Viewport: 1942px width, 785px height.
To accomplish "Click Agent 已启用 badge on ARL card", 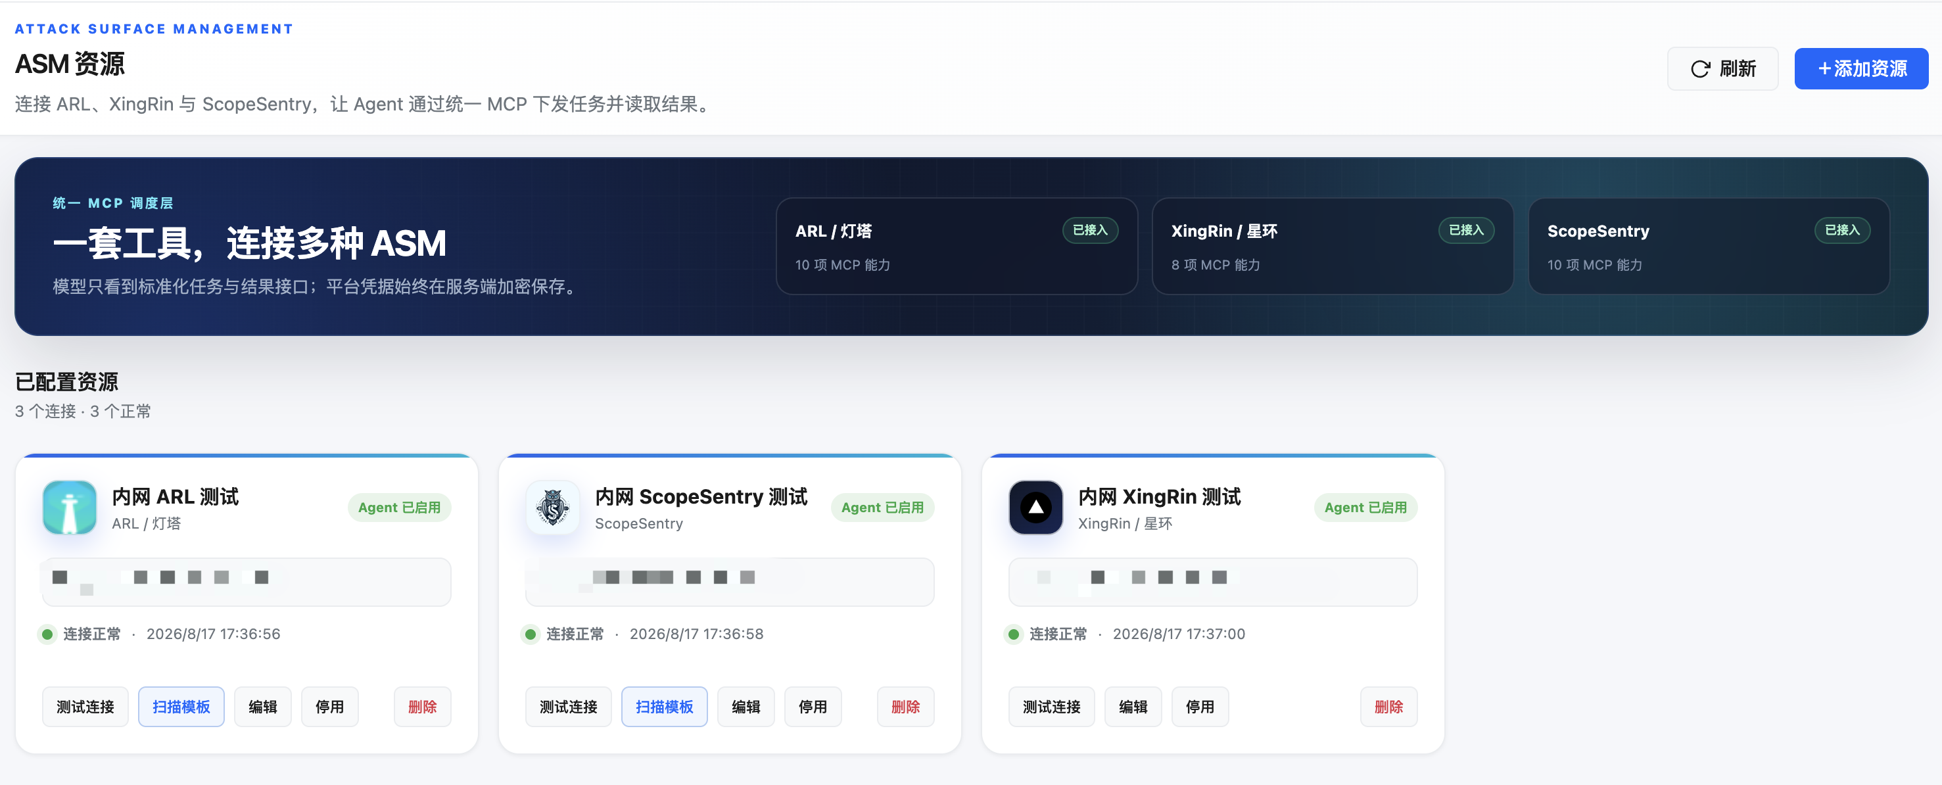I will [400, 508].
